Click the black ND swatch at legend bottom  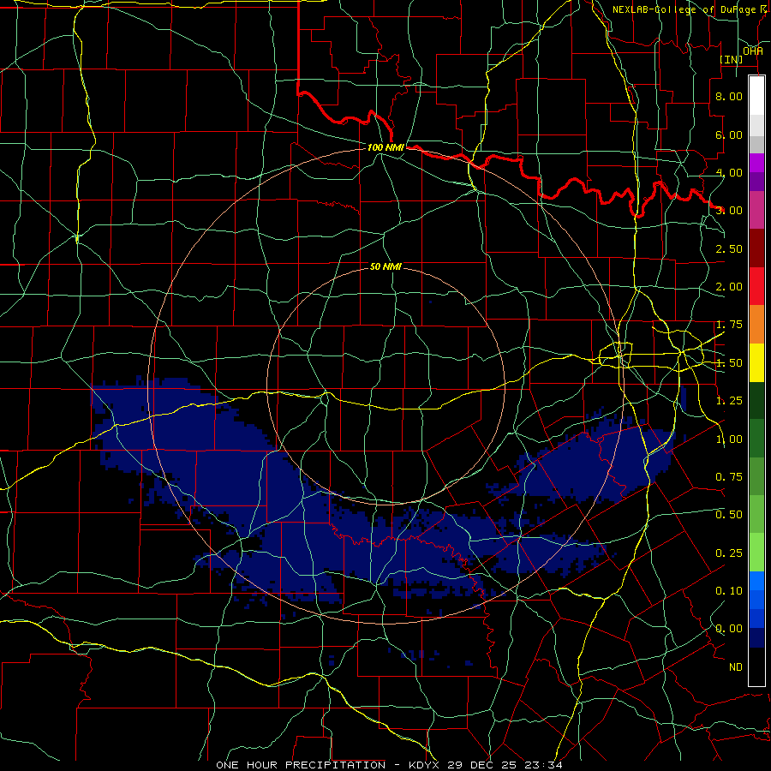[756, 666]
